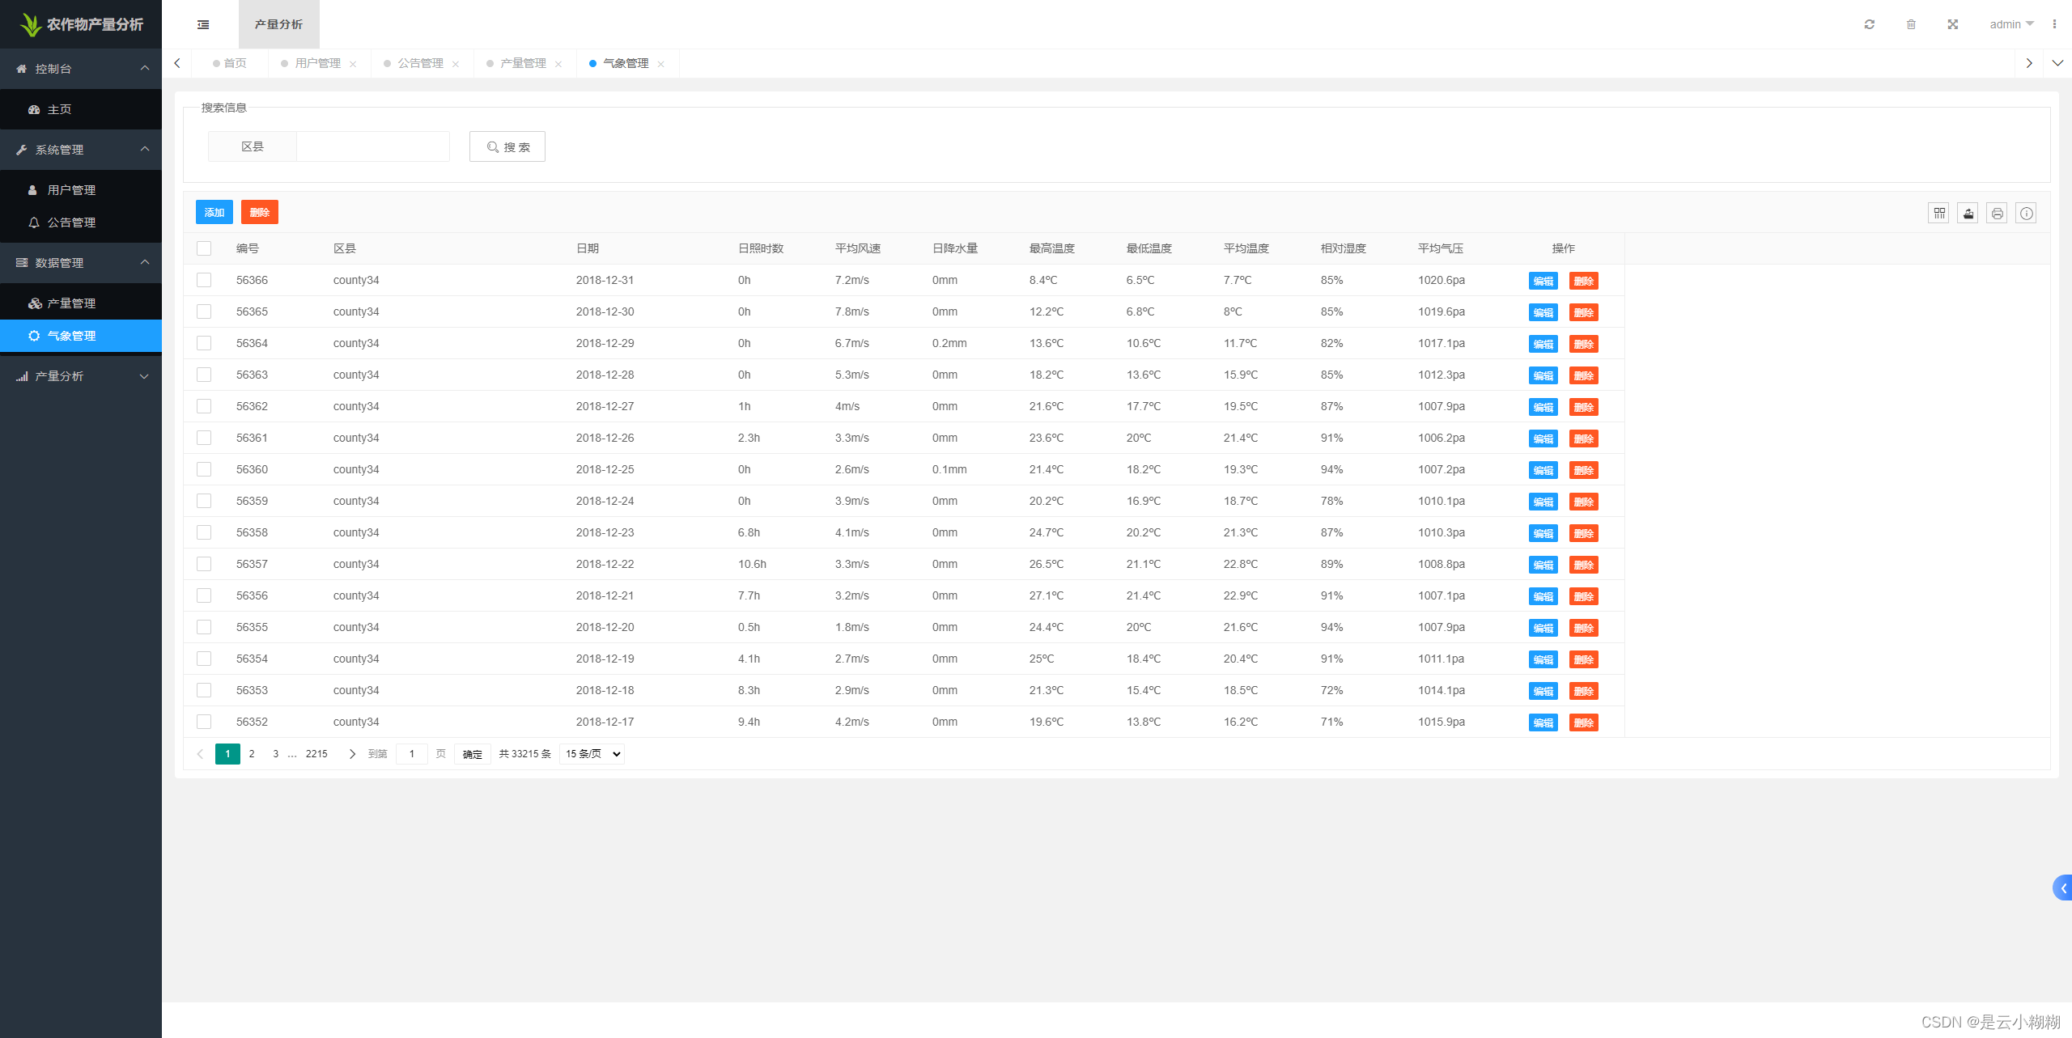Go to page 2 in pagination
Viewport: 2072px width, 1038px height.
(252, 754)
